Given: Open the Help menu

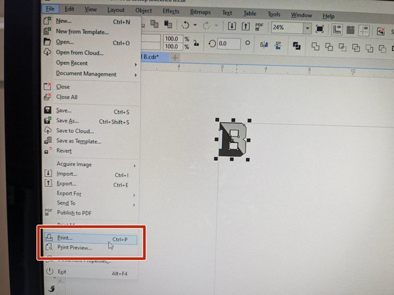Looking at the screenshot, I should pos(328,17).
